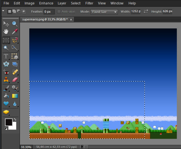Select the Paint Bucket tool
The width and height of the screenshot is (181, 149).
click(x=6, y=96)
